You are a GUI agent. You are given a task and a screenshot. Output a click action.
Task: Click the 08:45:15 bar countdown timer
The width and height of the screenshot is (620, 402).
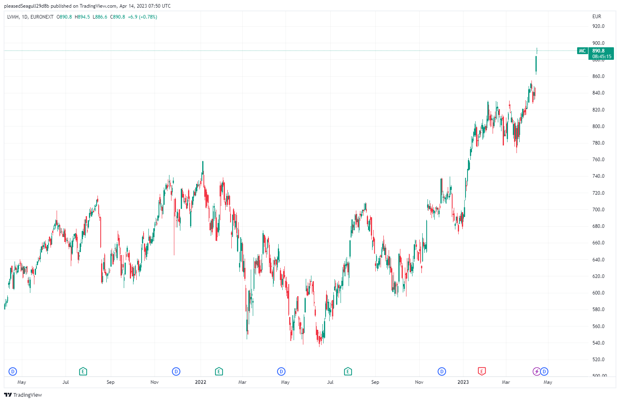pyautogui.click(x=602, y=57)
